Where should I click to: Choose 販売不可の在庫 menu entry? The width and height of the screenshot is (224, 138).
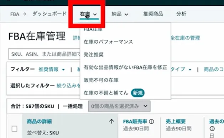101,80
